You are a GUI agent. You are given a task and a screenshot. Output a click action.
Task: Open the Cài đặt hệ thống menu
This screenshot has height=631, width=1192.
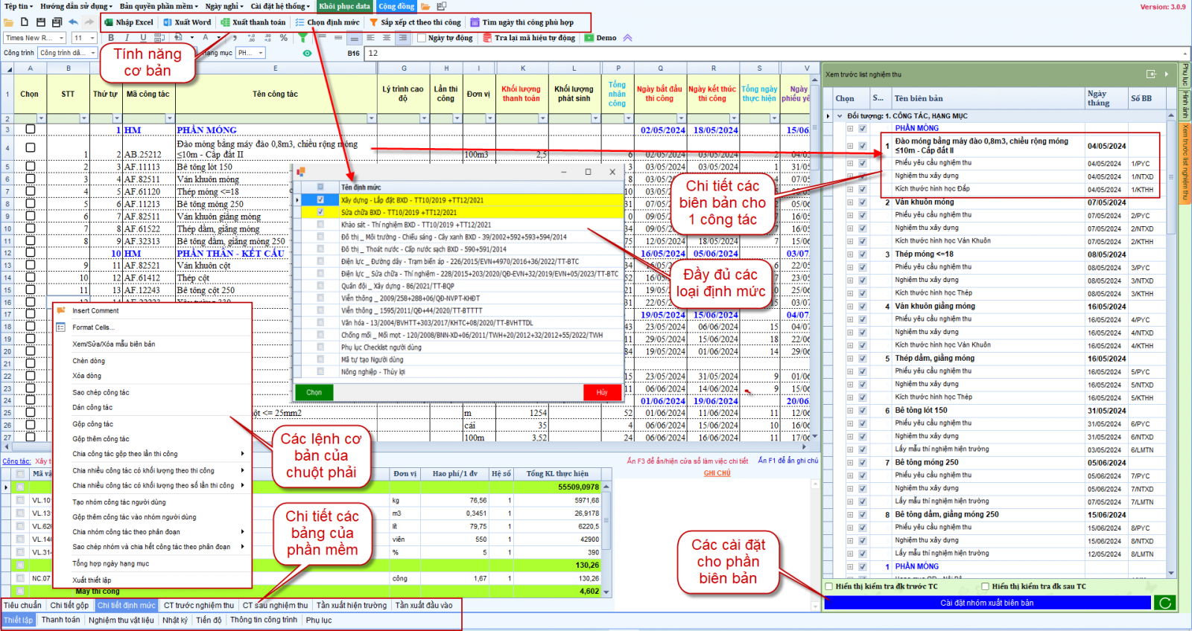[x=277, y=6]
